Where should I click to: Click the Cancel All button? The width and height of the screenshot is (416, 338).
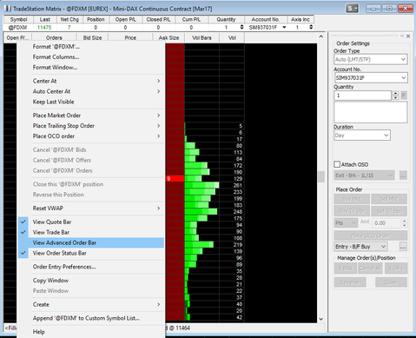tap(370, 268)
